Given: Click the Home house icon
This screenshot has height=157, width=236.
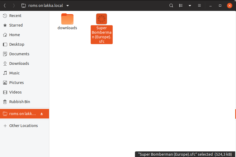Looking at the screenshot, I should click(5, 35).
